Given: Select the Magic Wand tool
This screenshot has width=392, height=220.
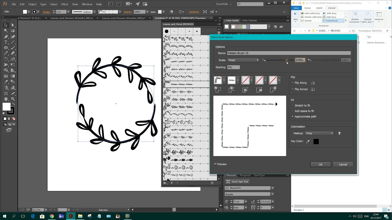Looking at the screenshot, I should pyautogui.click(x=6, y=31).
